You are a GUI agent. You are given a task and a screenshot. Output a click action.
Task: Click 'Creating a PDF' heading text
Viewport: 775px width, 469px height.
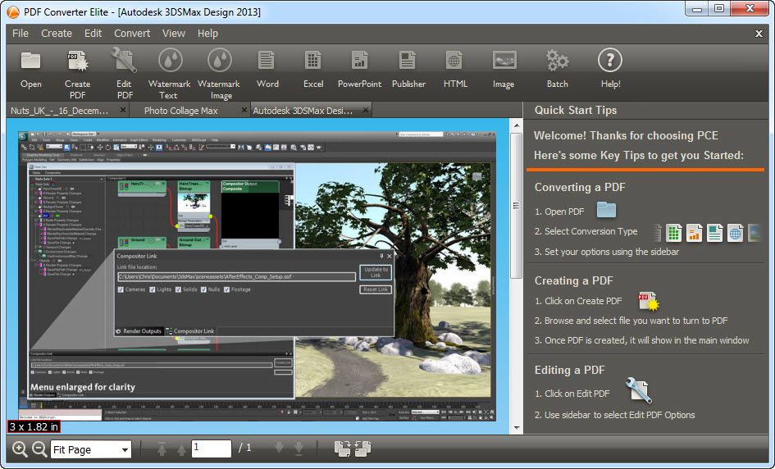(574, 280)
